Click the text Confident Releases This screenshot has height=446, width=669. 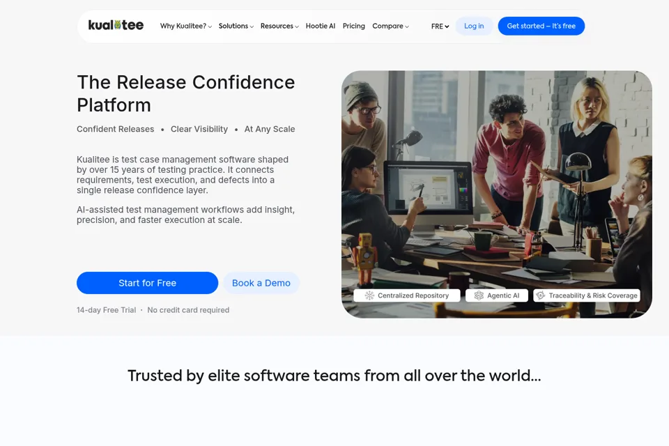click(x=115, y=129)
